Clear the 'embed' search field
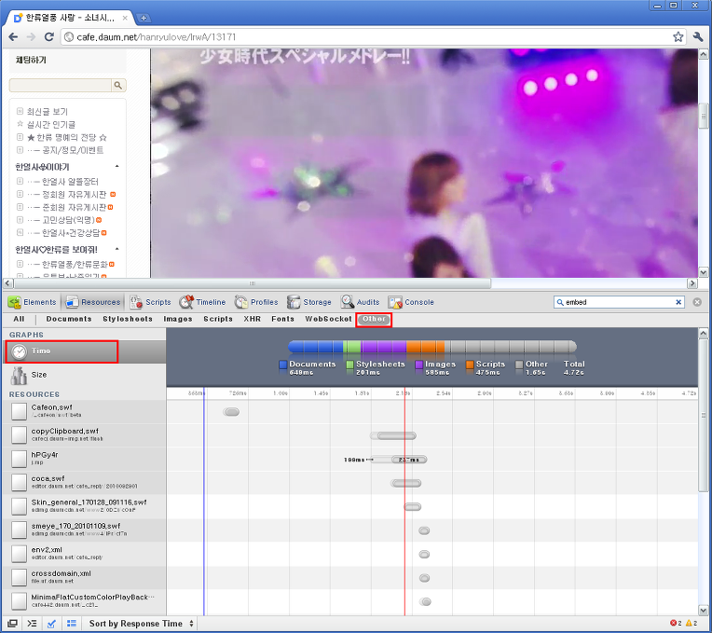The height and width of the screenshot is (633, 712). pyautogui.click(x=678, y=302)
